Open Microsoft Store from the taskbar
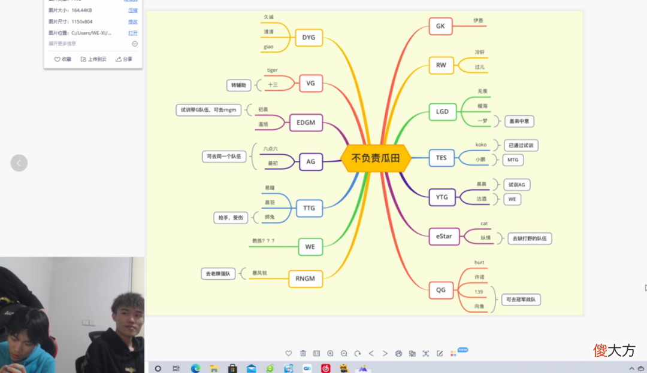Screen dimensions: 647x373 click(232, 368)
